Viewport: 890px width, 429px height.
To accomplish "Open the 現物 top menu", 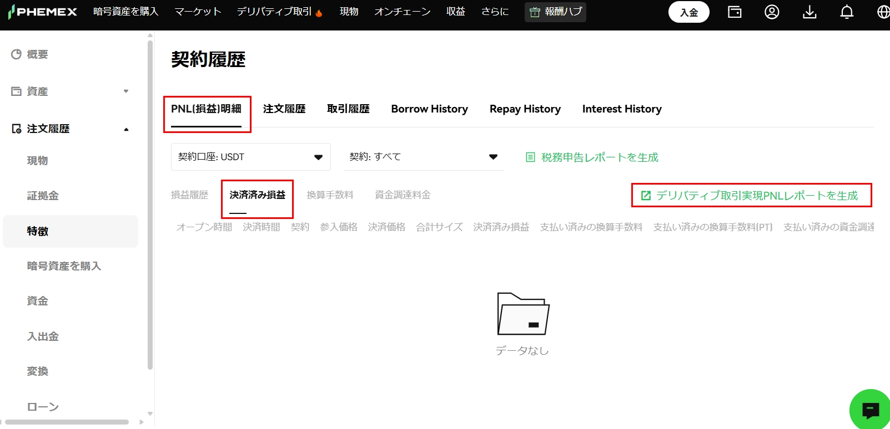I will (349, 12).
